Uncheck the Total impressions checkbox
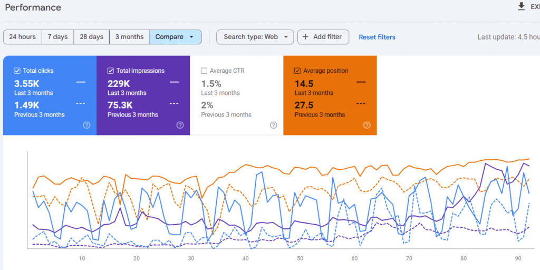Image resolution: width=540 pixels, height=270 pixels. [111, 71]
